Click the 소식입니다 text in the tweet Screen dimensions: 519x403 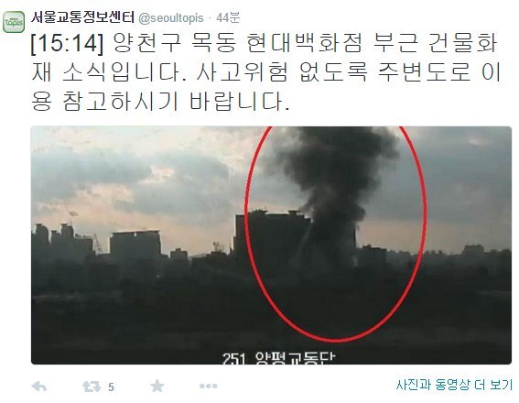124,71
